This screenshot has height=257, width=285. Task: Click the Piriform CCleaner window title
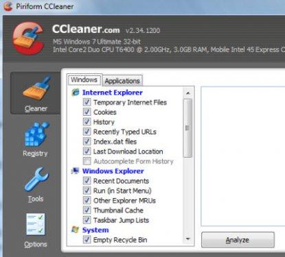pyautogui.click(x=45, y=6)
